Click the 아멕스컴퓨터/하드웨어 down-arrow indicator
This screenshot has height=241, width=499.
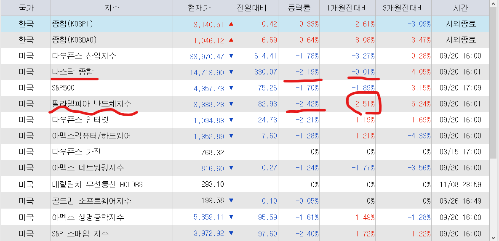pyautogui.click(x=231, y=136)
